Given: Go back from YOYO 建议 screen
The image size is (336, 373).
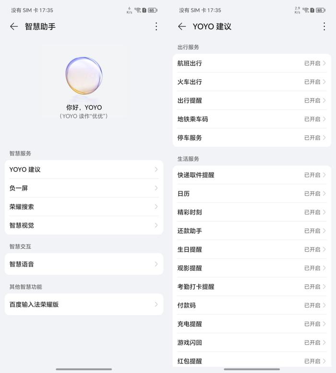Looking at the screenshot, I should tap(182, 26).
